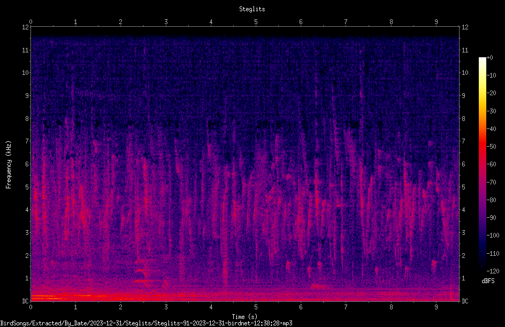The height and width of the screenshot is (327, 505).
Task: Click the 5 second tick on the bottom time axis
Action: tap(256, 307)
